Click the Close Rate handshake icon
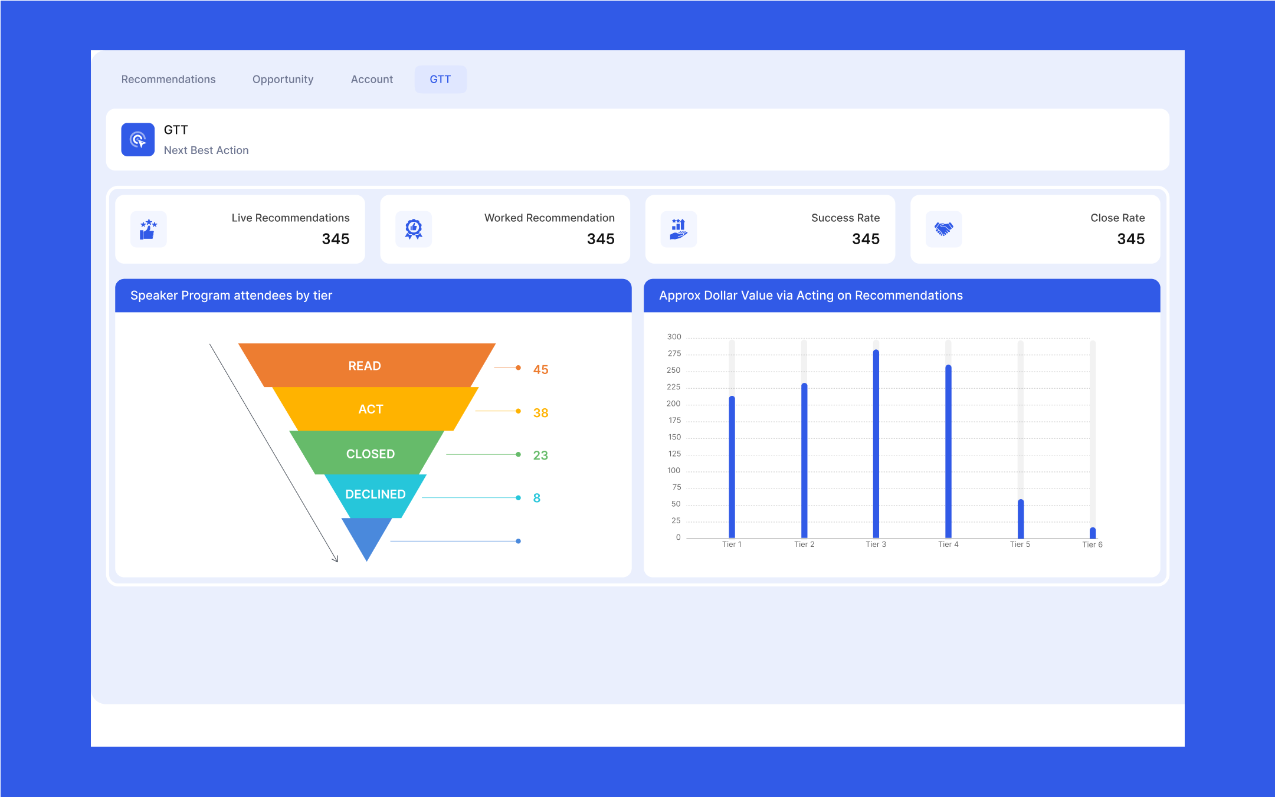This screenshot has height=797, width=1275. pyautogui.click(x=943, y=229)
